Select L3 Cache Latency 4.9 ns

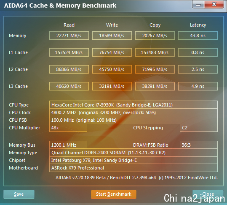[198, 86]
